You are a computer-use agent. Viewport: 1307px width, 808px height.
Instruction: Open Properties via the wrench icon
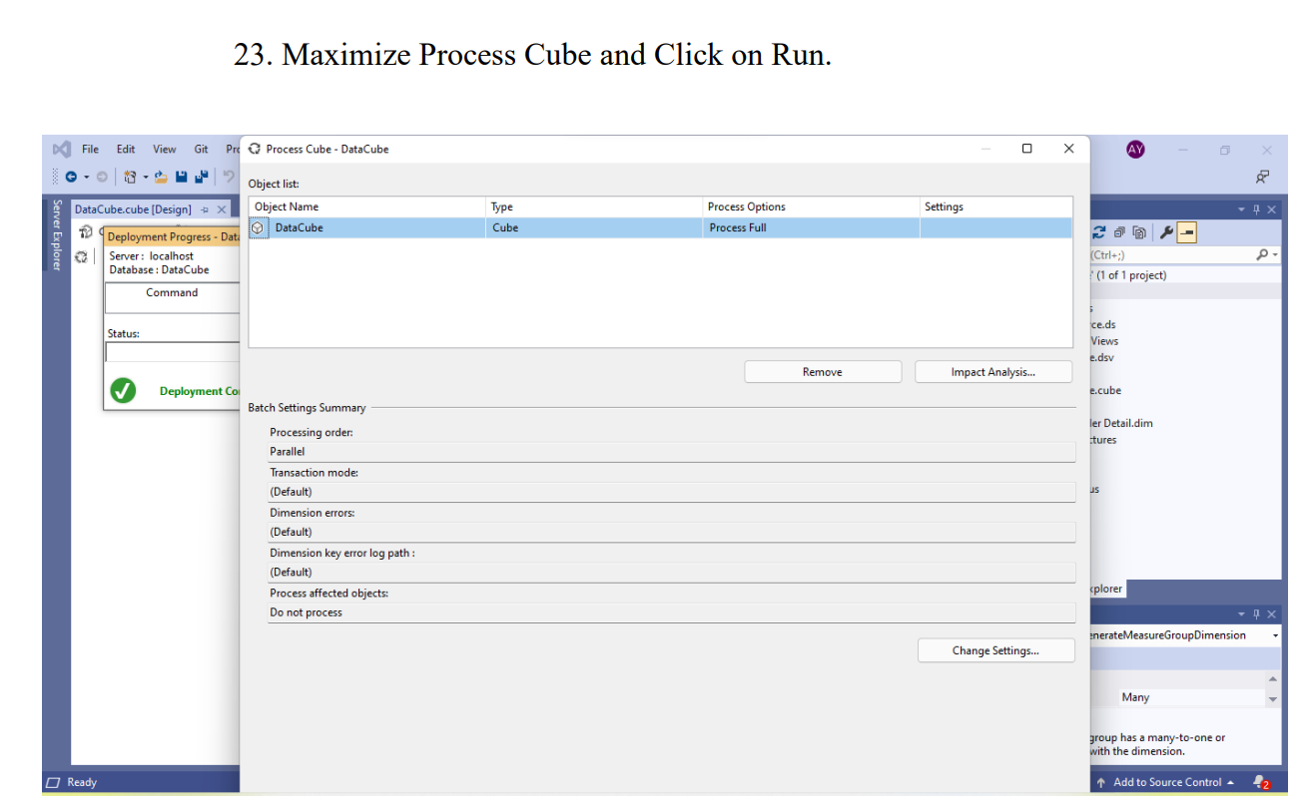click(x=1166, y=232)
